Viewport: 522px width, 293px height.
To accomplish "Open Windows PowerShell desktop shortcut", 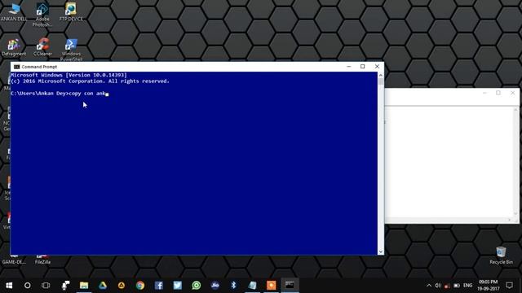I will point(71,50).
